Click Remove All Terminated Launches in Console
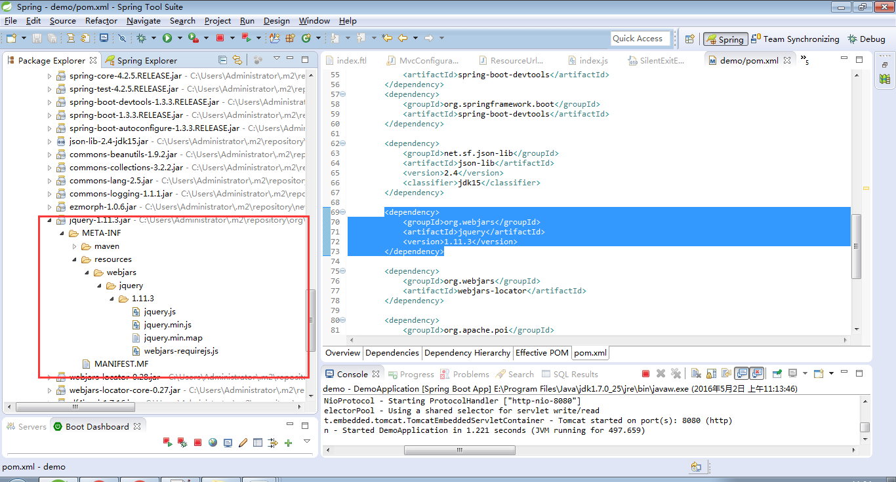Image resolution: width=896 pixels, height=482 pixels. [x=676, y=374]
